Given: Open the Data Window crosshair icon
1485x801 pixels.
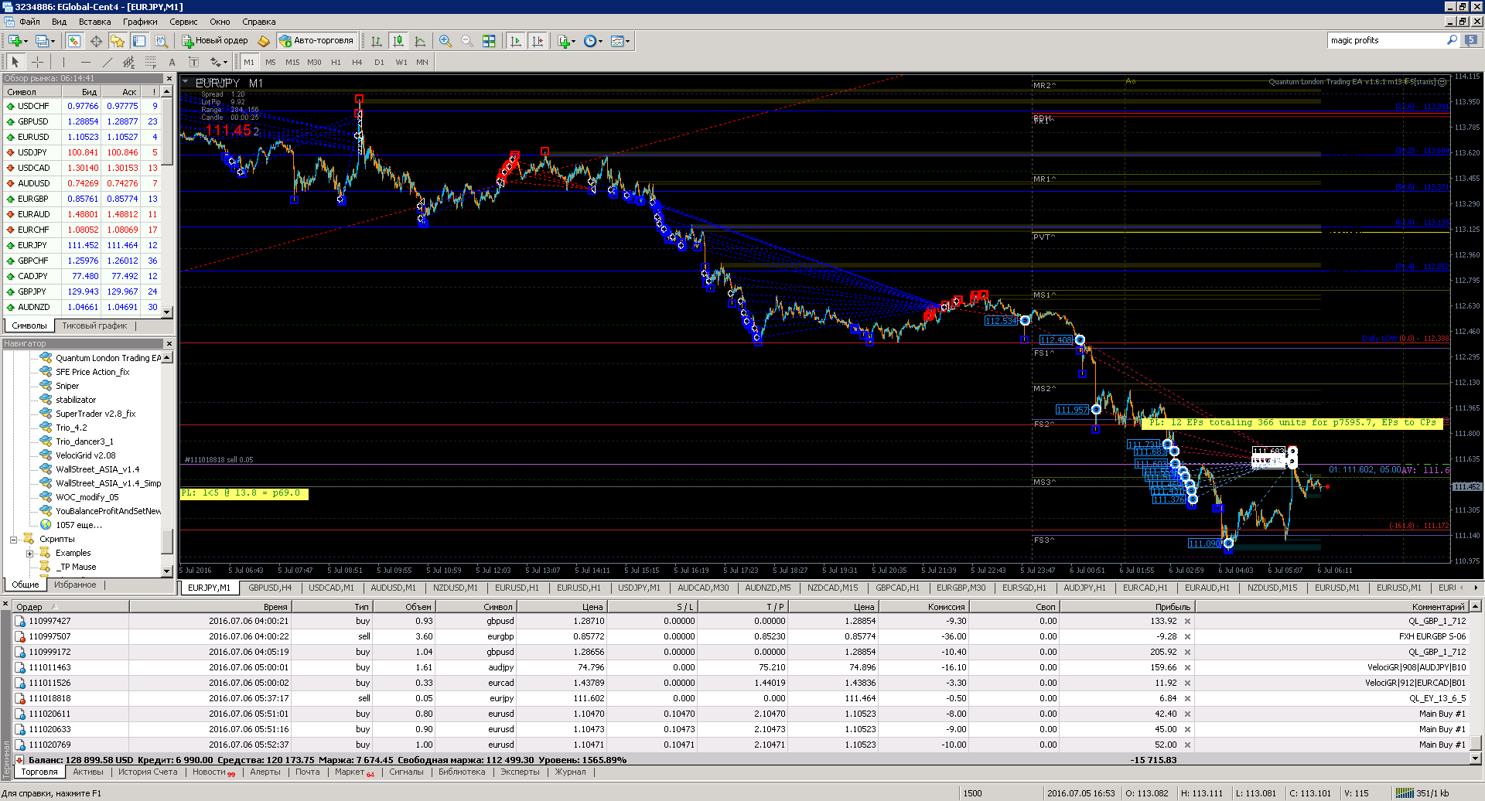Looking at the screenshot, I should [x=96, y=41].
